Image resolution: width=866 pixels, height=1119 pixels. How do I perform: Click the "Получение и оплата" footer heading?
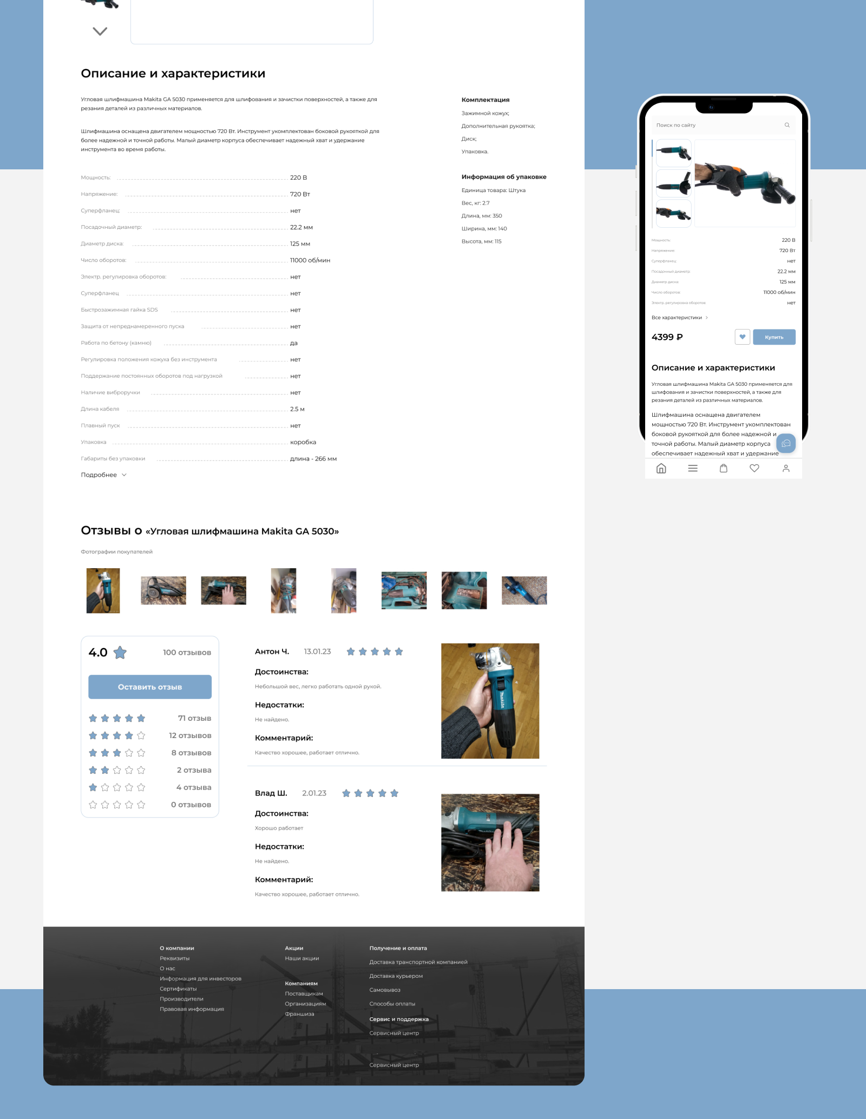(398, 948)
